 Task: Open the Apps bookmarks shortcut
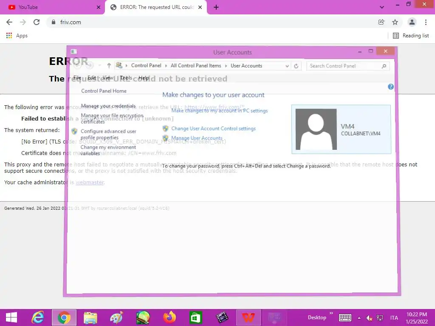[x=17, y=36]
